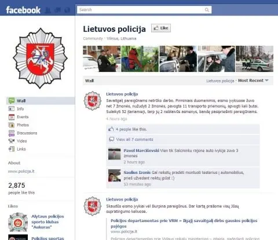Select the Wall sidebar item
The width and height of the screenshot is (278, 240).
coord(41,101)
